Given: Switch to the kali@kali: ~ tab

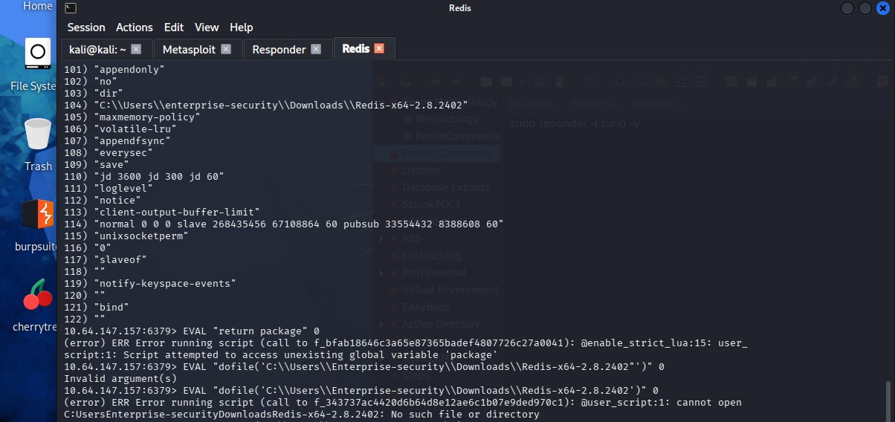Looking at the screenshot, I should [x=97, y=49].
